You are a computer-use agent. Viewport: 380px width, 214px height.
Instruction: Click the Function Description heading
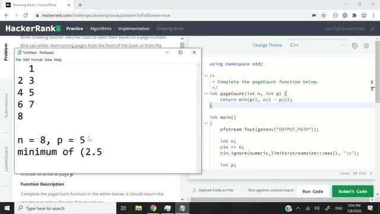coord(42,184)
